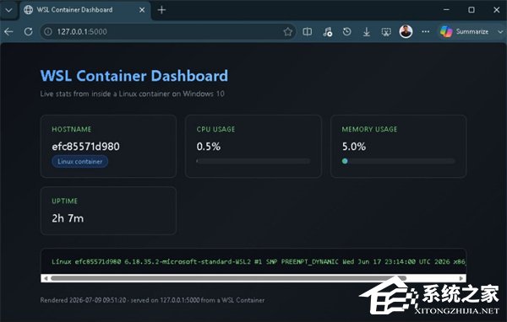
Task: Click the CPU usage progress bar
Action: pyautogui.click(x=253, y=161)
